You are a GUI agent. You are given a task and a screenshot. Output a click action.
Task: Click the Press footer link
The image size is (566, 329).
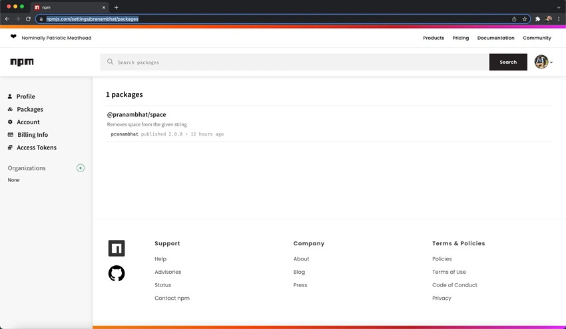300,285
